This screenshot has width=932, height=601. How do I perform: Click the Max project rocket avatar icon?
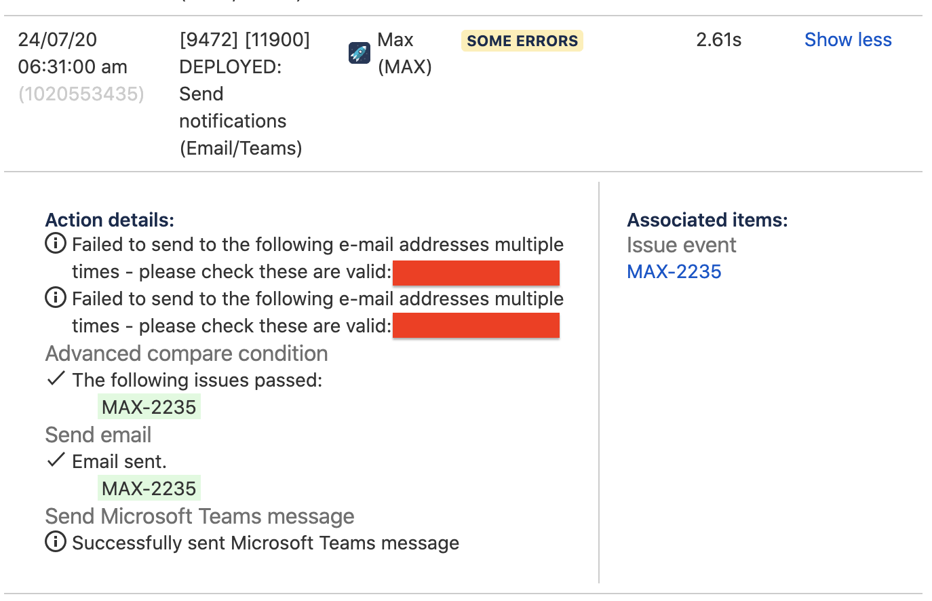pyautogui.click(x=360, y=52)
